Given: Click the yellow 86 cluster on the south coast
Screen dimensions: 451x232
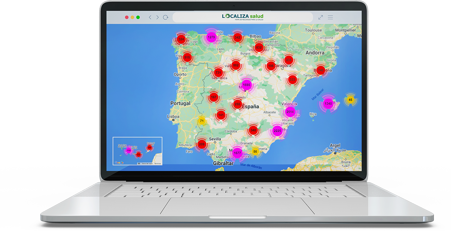Looking at the screenshot, I should tap(255, 152).
